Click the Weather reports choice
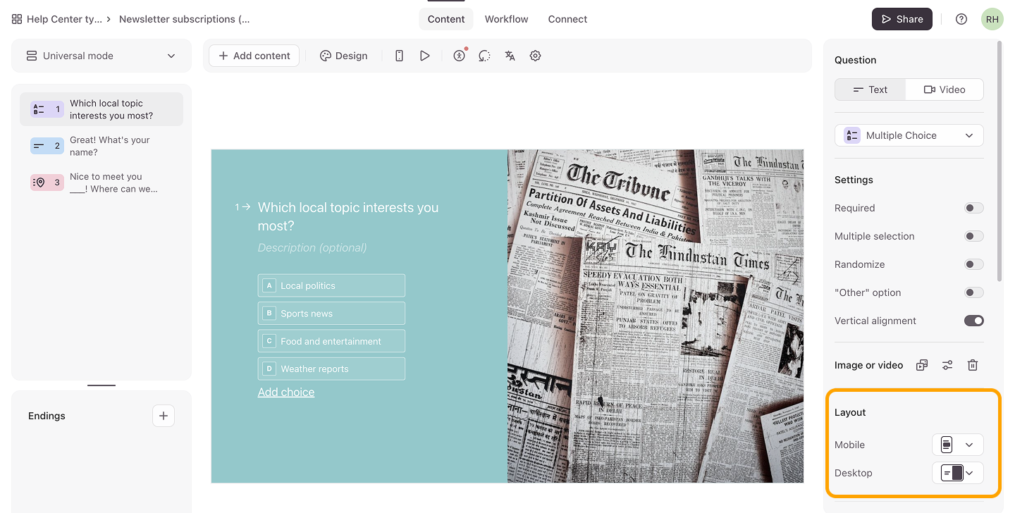The image size is (1015, 513). tap(331, 369)
